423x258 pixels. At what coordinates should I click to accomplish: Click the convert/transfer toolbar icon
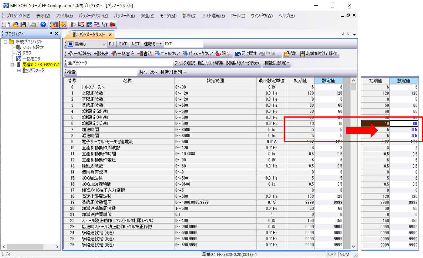pos(97,25)
